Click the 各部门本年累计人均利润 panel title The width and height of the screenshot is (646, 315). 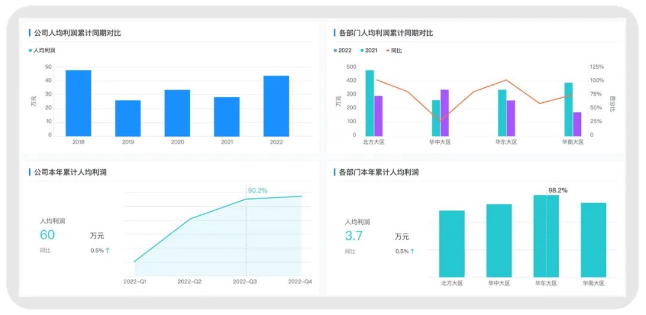point(379,172)
